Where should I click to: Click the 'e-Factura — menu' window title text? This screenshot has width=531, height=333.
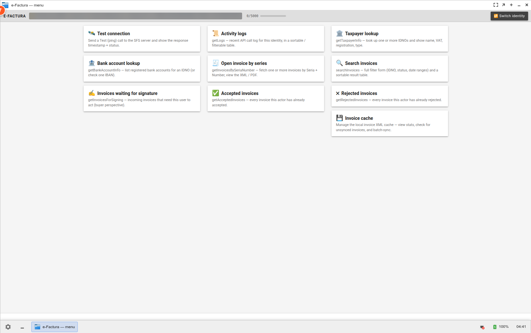pyautogui.click(x=27, y=5)
